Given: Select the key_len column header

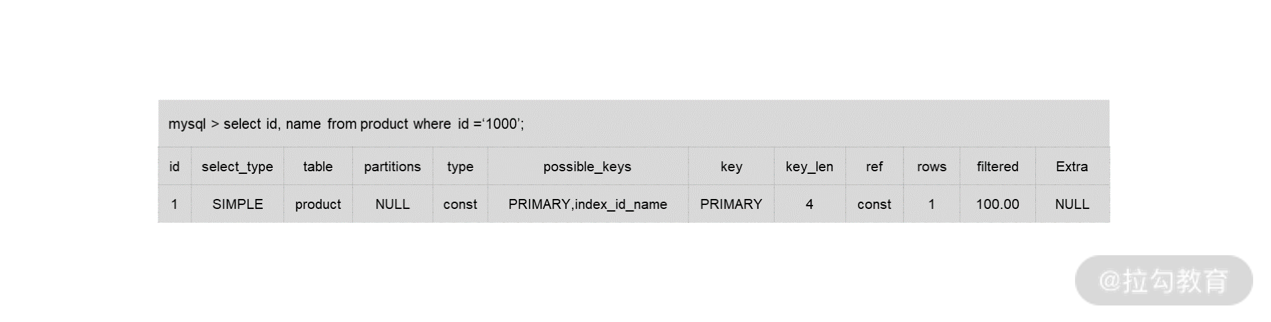Looking at the screenshot, I should (x=809, y=167).
